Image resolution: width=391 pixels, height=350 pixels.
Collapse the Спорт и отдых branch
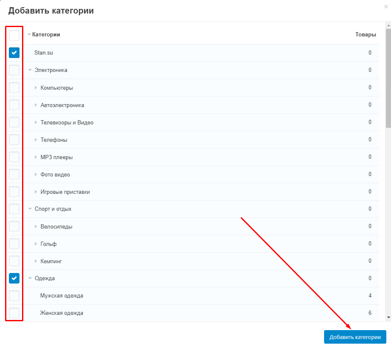30,209
